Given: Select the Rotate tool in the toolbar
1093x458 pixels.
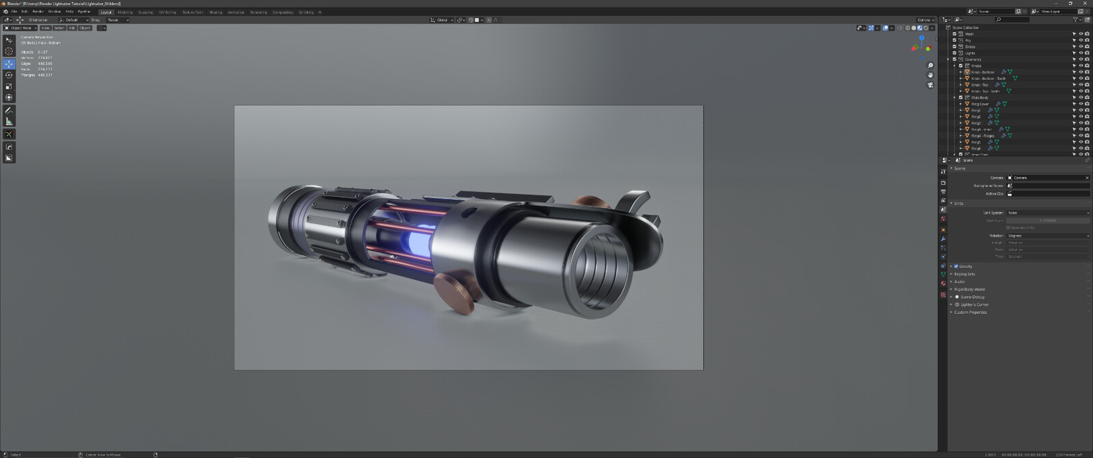Looking at the screenshot, I should point(9,75).
